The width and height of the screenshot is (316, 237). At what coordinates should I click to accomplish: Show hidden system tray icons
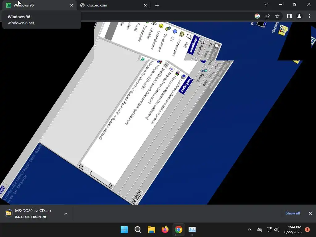[x=249, y=230]
